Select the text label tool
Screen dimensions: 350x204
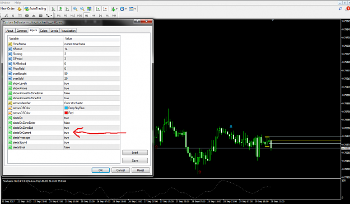pos(20,16)
